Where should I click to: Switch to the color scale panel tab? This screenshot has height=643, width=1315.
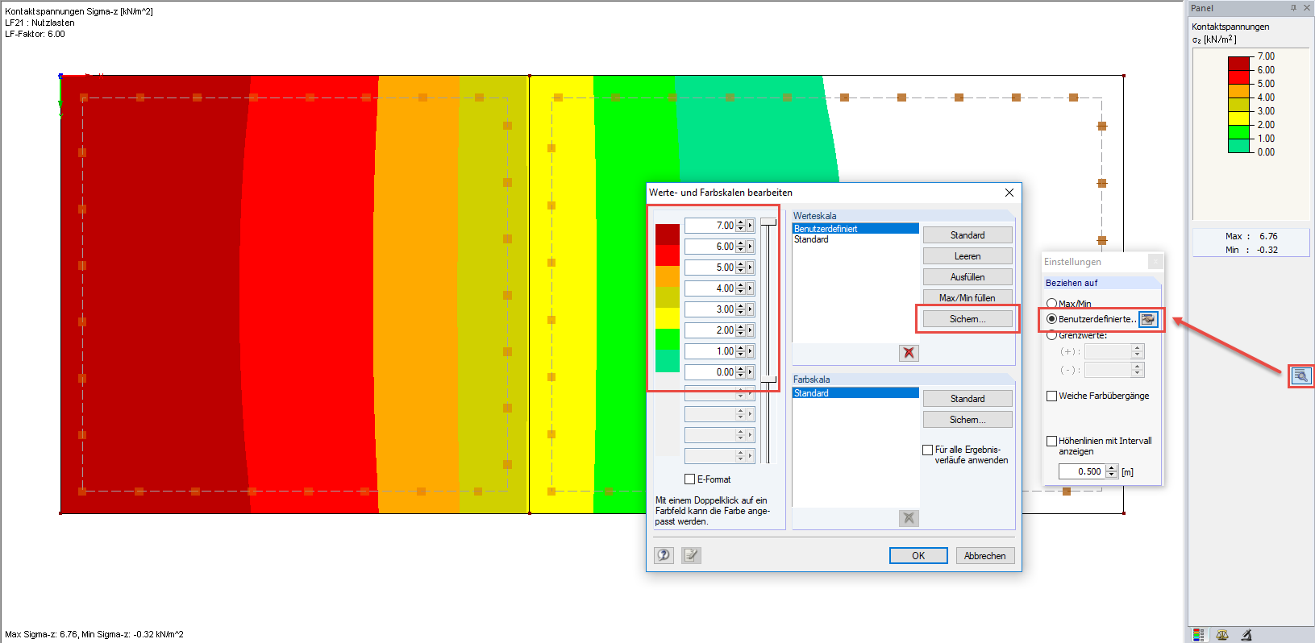click(x=1198, y=635)
